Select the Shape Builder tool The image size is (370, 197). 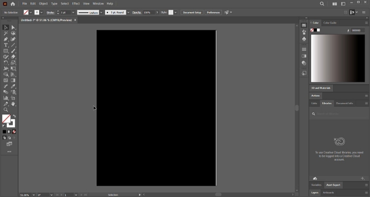pyautogui.click(x=6, y=74)
